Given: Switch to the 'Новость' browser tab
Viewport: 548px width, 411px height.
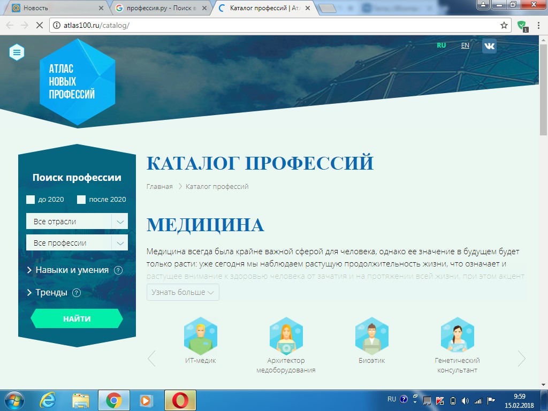Looking at the screenshot, I should pos(56,8).
